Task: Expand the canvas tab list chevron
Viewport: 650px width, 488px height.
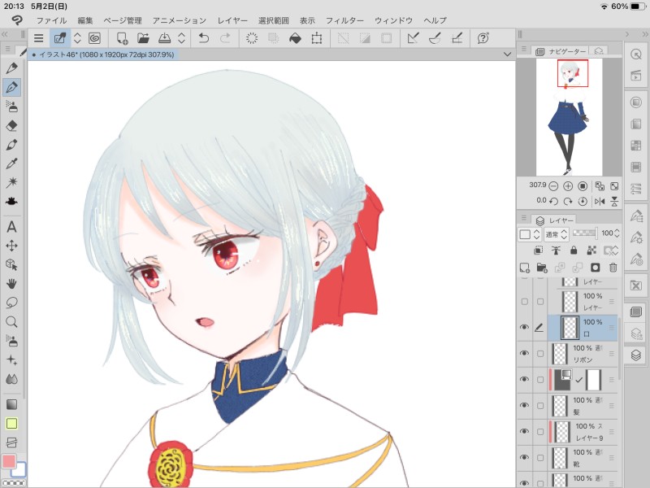Action: click(507, 54)
